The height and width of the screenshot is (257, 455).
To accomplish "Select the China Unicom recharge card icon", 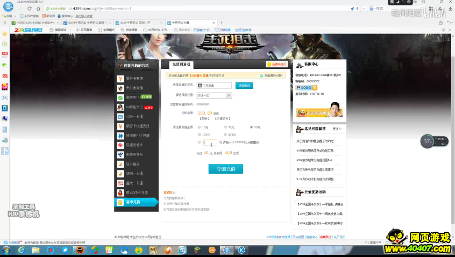I will (120, 145).
